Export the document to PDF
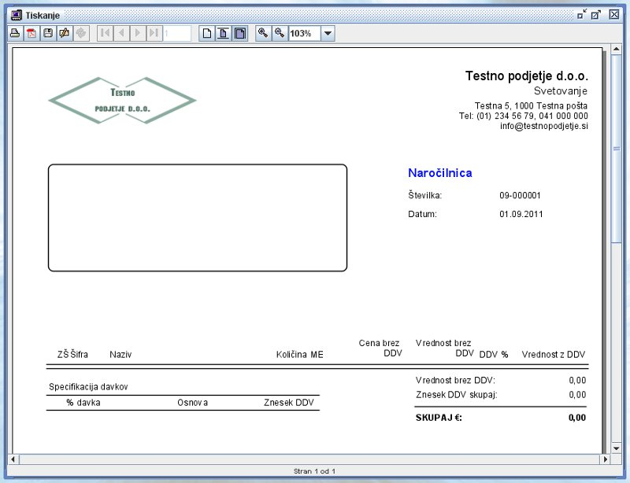This screenshot has width=630, height=483. pyautogui.click(x=31, y=33)
